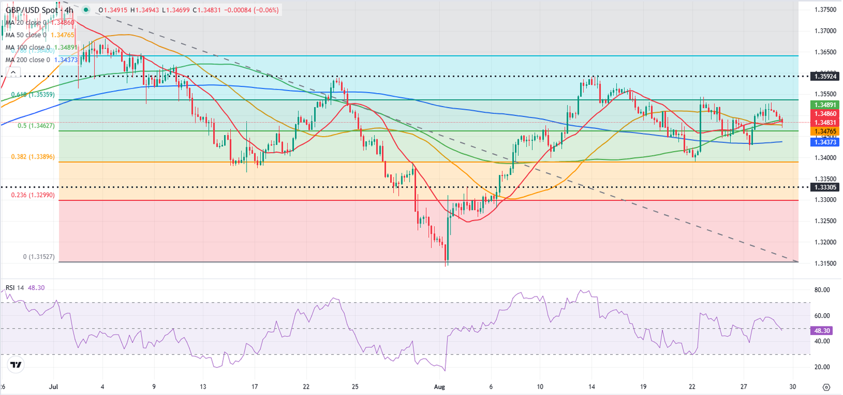Click the green market status dot
The height and width of the screenshot is (395, 843).
tap(86, 10)
